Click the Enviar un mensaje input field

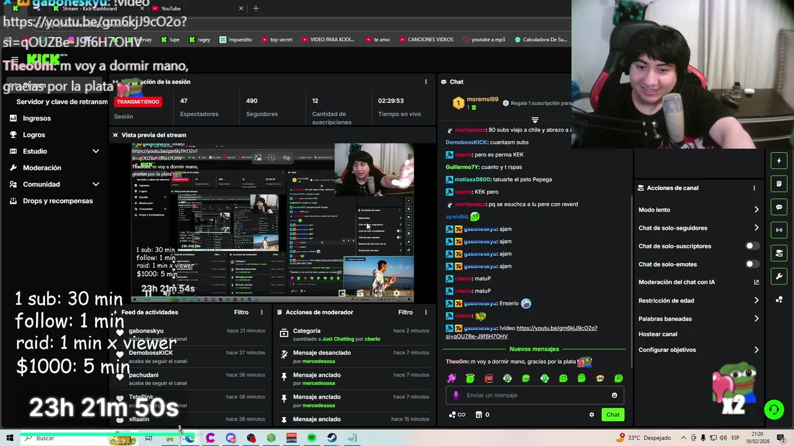pos(535,395)
